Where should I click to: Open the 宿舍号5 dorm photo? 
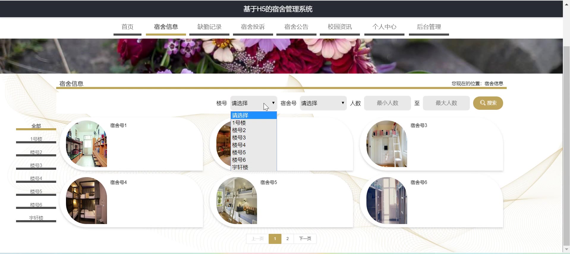click(x=237, y=201)
